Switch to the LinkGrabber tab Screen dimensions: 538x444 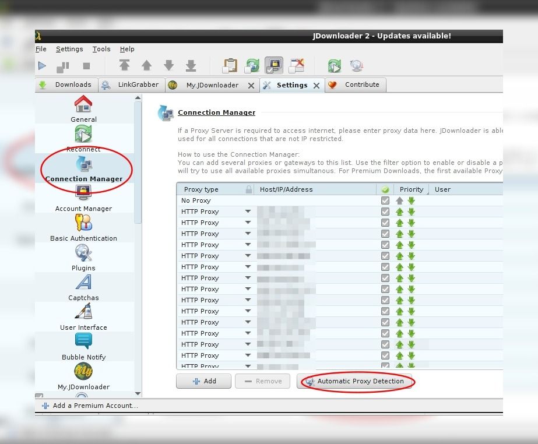click(132, 84)
